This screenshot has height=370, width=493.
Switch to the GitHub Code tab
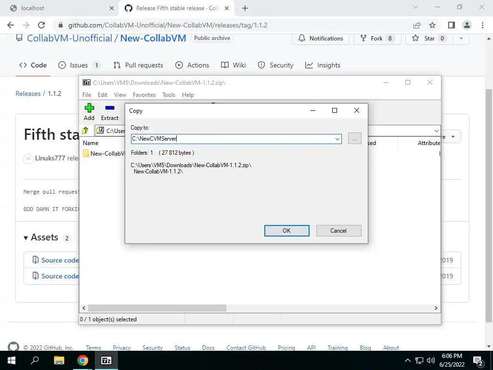(33, 65)
